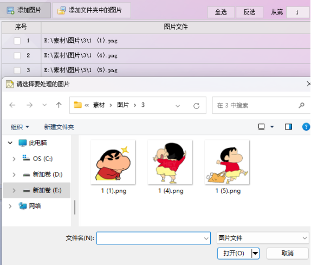Screen dimensions: 311x265
Task: Click 新建文件夹 button
Action: point(59,127)
